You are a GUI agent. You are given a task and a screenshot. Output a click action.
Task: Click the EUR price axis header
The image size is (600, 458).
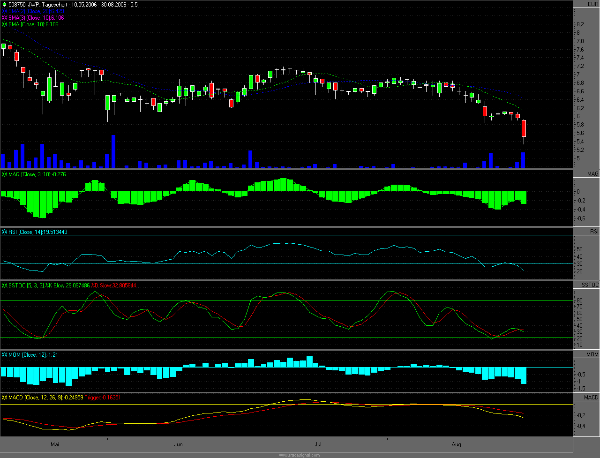coord(592,4)
